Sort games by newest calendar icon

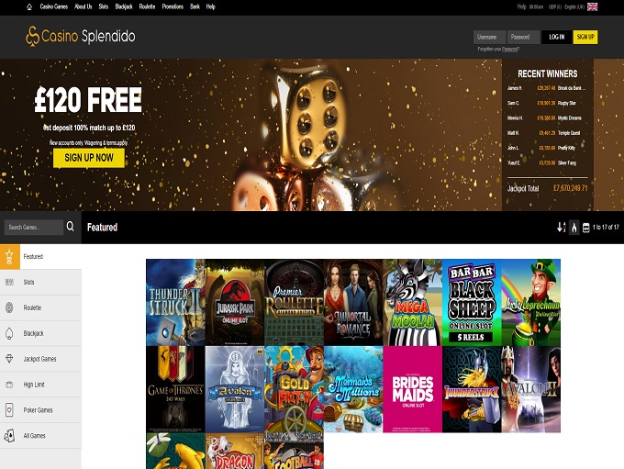[x=585, y=228]
